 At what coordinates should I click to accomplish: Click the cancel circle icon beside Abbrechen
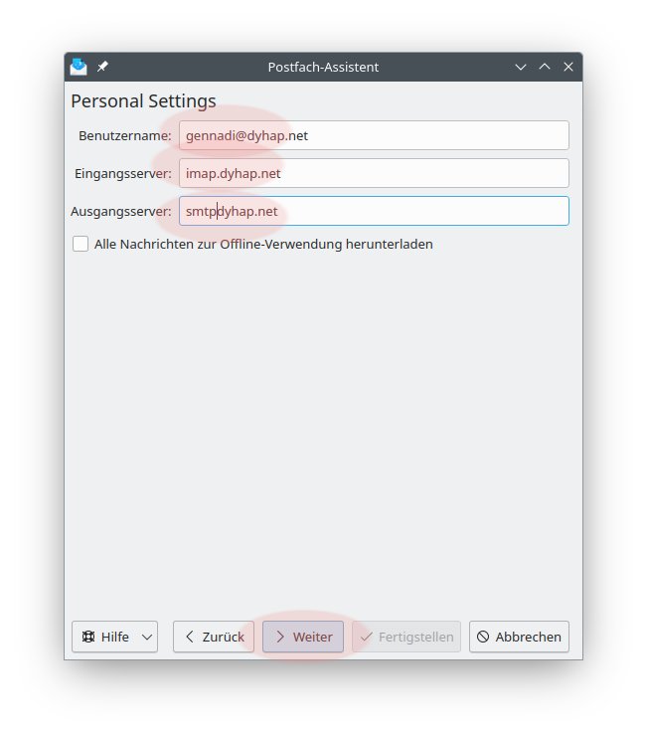coord(483,637)
